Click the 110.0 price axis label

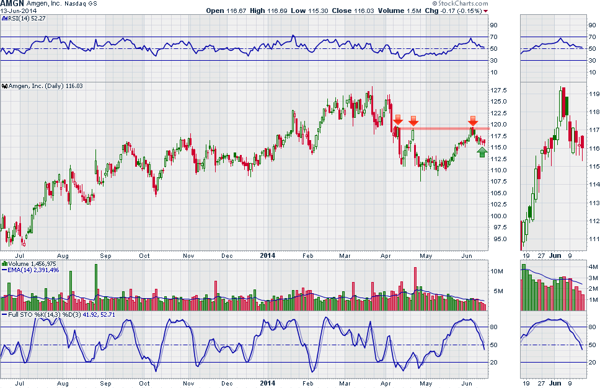[x=498, y=170]
